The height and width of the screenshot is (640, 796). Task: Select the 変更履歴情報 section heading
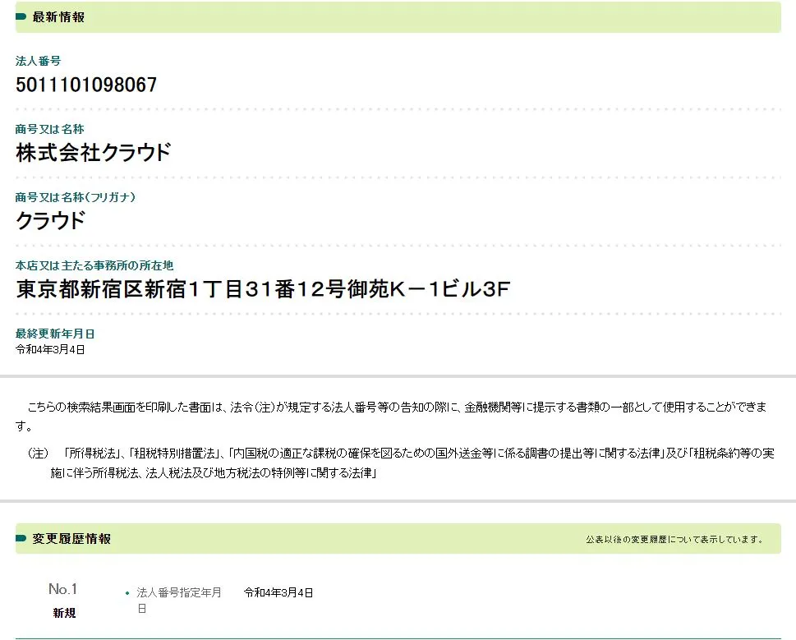71,539
